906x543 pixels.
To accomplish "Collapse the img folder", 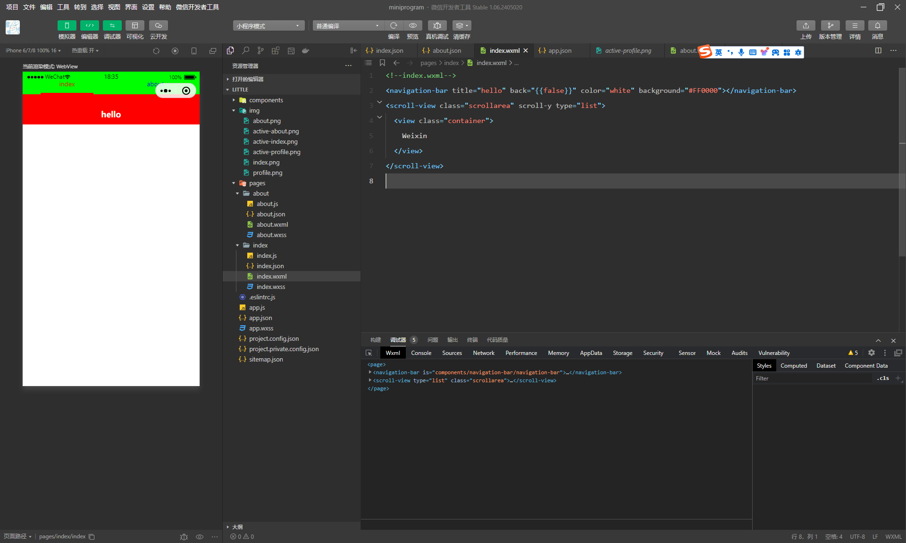I will 234,110.
